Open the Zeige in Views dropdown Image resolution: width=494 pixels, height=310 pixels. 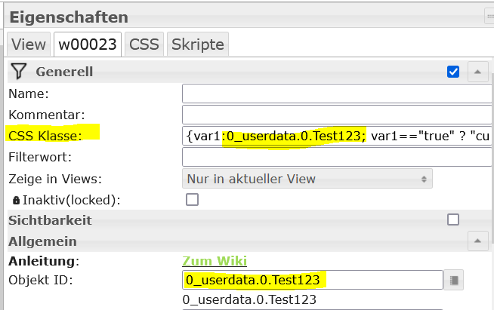(307, 179)
